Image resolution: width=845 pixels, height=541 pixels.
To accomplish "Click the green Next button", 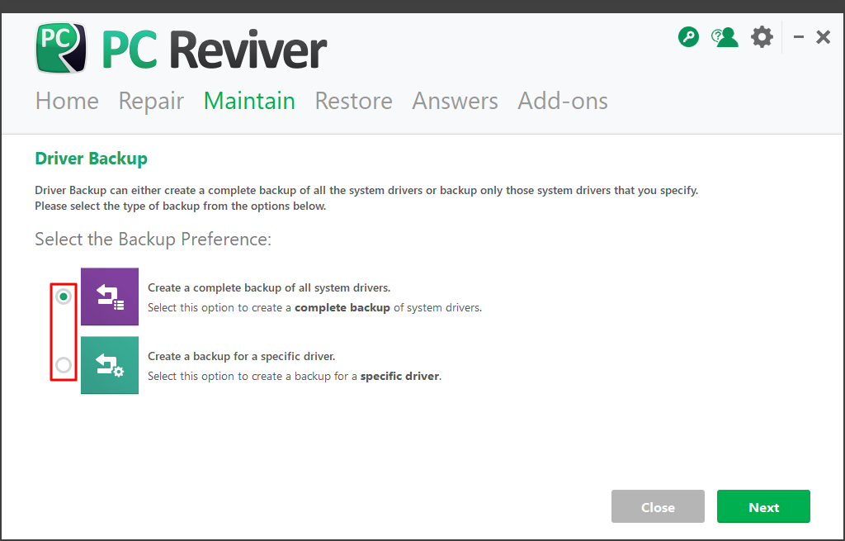I will pyautogui.click(x=763, y=506).
